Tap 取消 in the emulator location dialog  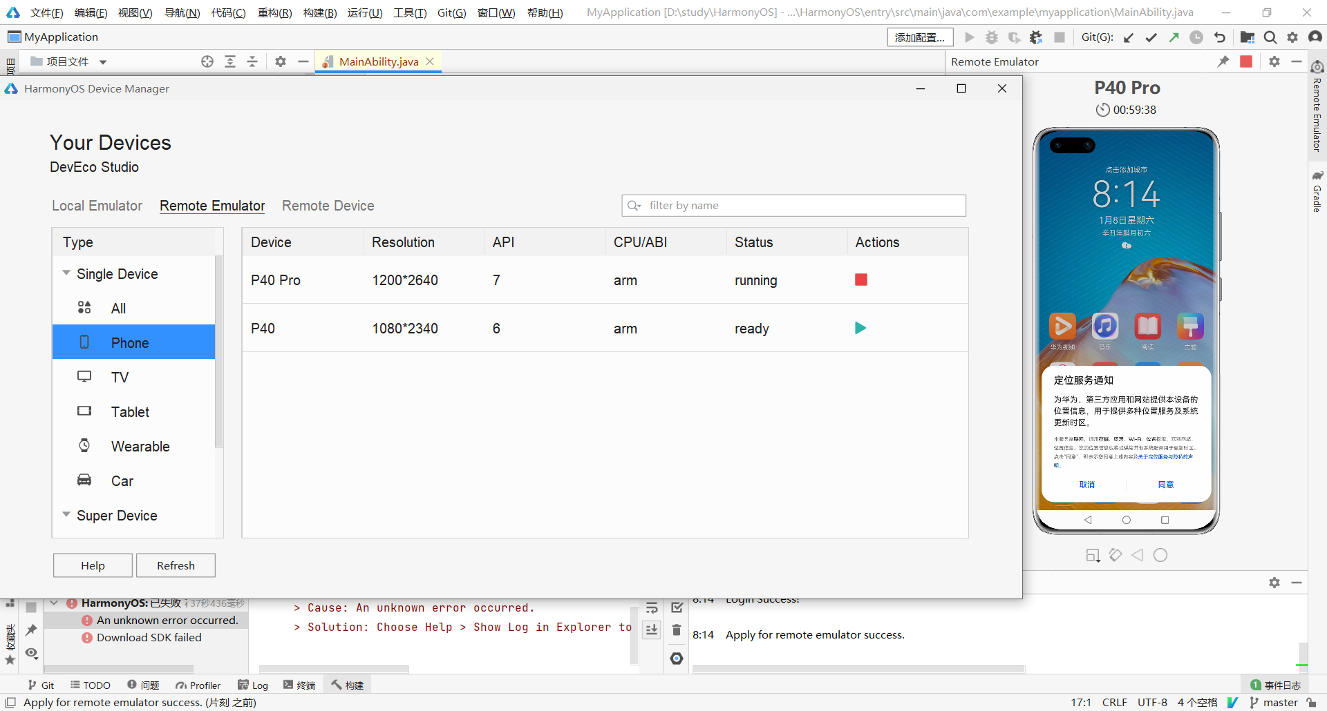click(1087, 485)
